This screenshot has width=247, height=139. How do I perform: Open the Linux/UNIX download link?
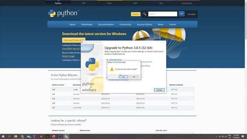coord(67,49)
